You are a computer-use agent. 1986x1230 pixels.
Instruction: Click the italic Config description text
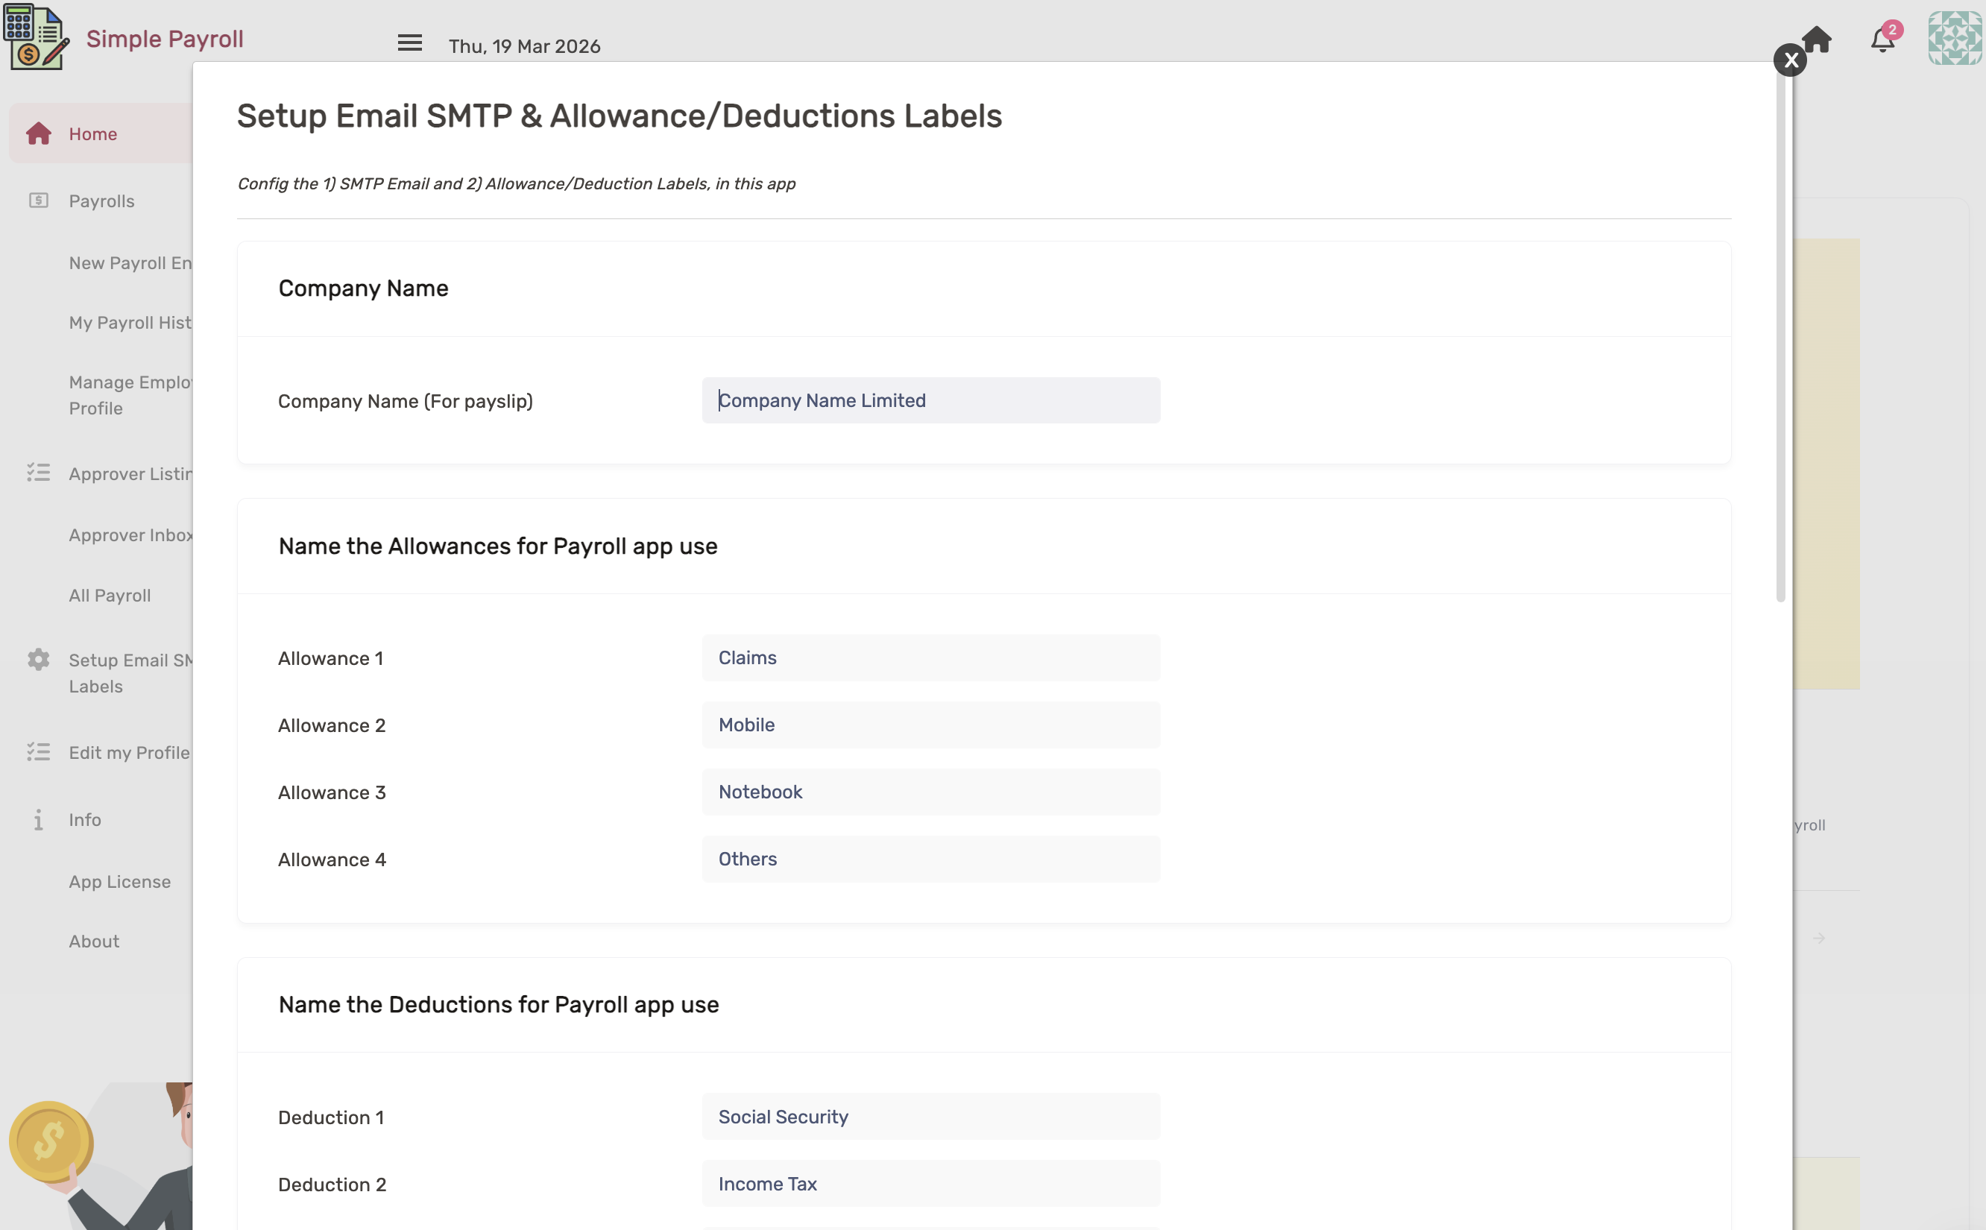point(516,184)
